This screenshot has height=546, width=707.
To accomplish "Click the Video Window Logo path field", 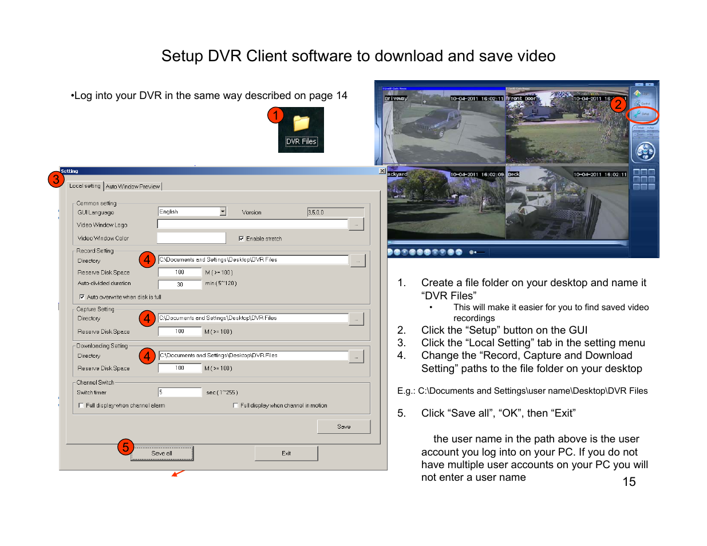I will point(252,224).
